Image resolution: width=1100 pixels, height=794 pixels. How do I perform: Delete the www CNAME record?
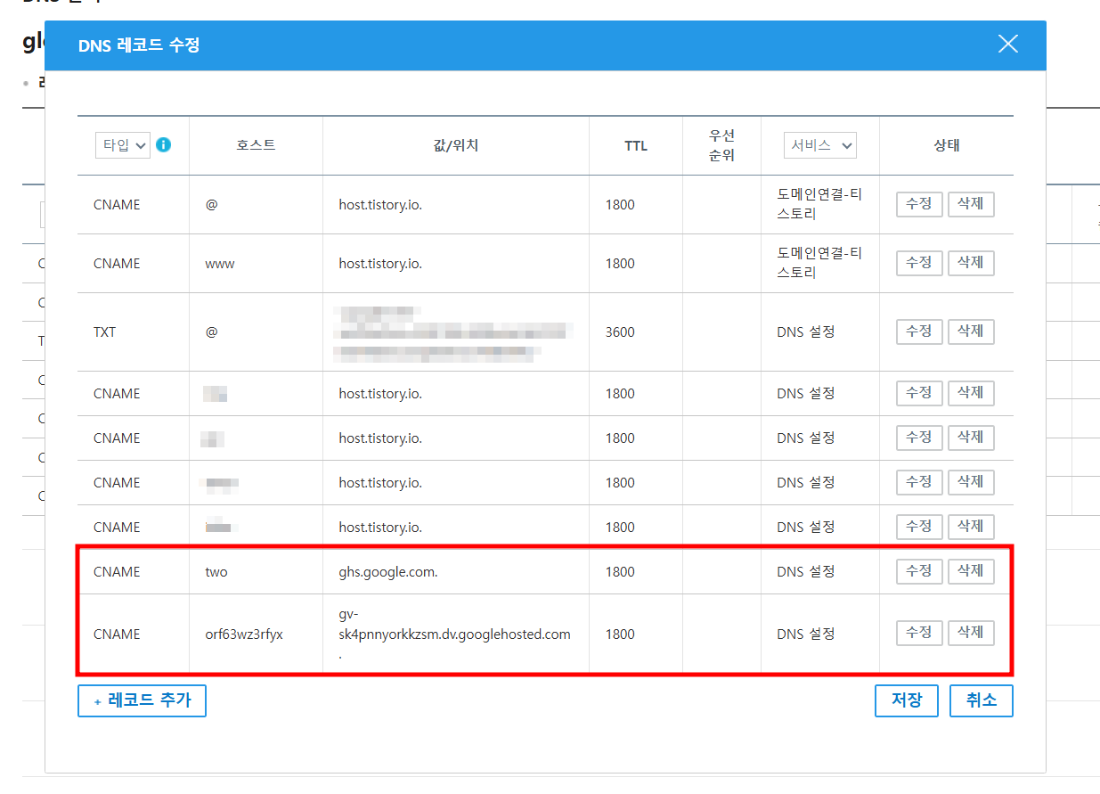pos(971,263)
